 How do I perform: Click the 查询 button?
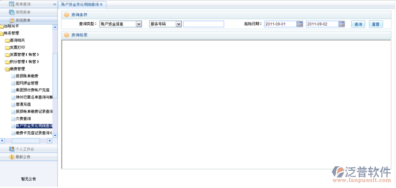(x=358, y=24)
